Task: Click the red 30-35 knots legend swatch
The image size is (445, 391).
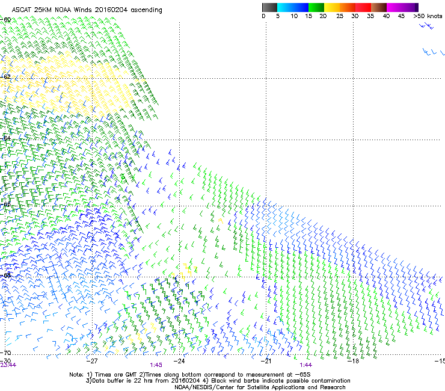Action: [x=363, y=7]
